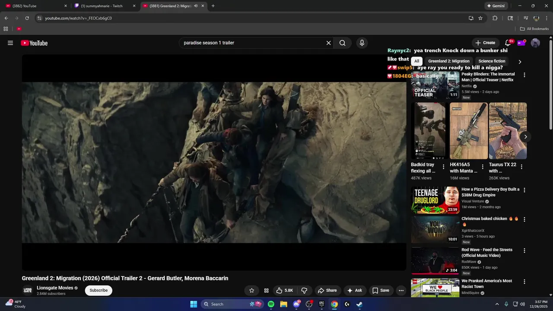
Task: Open options for Rod Wave video
Action: 524,251
